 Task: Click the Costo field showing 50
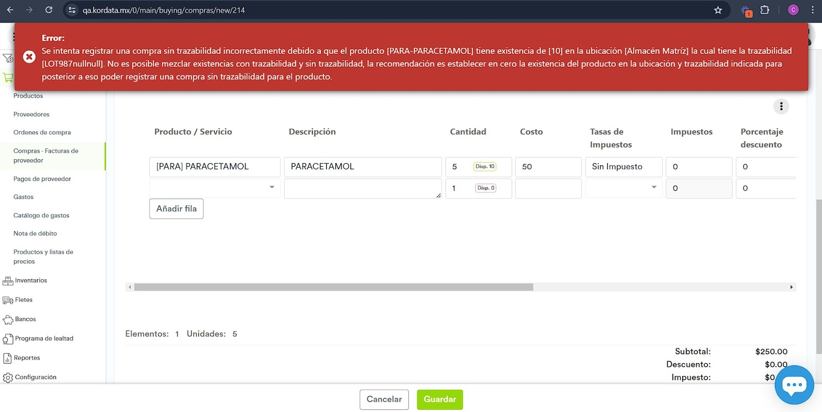click(548, 167)
